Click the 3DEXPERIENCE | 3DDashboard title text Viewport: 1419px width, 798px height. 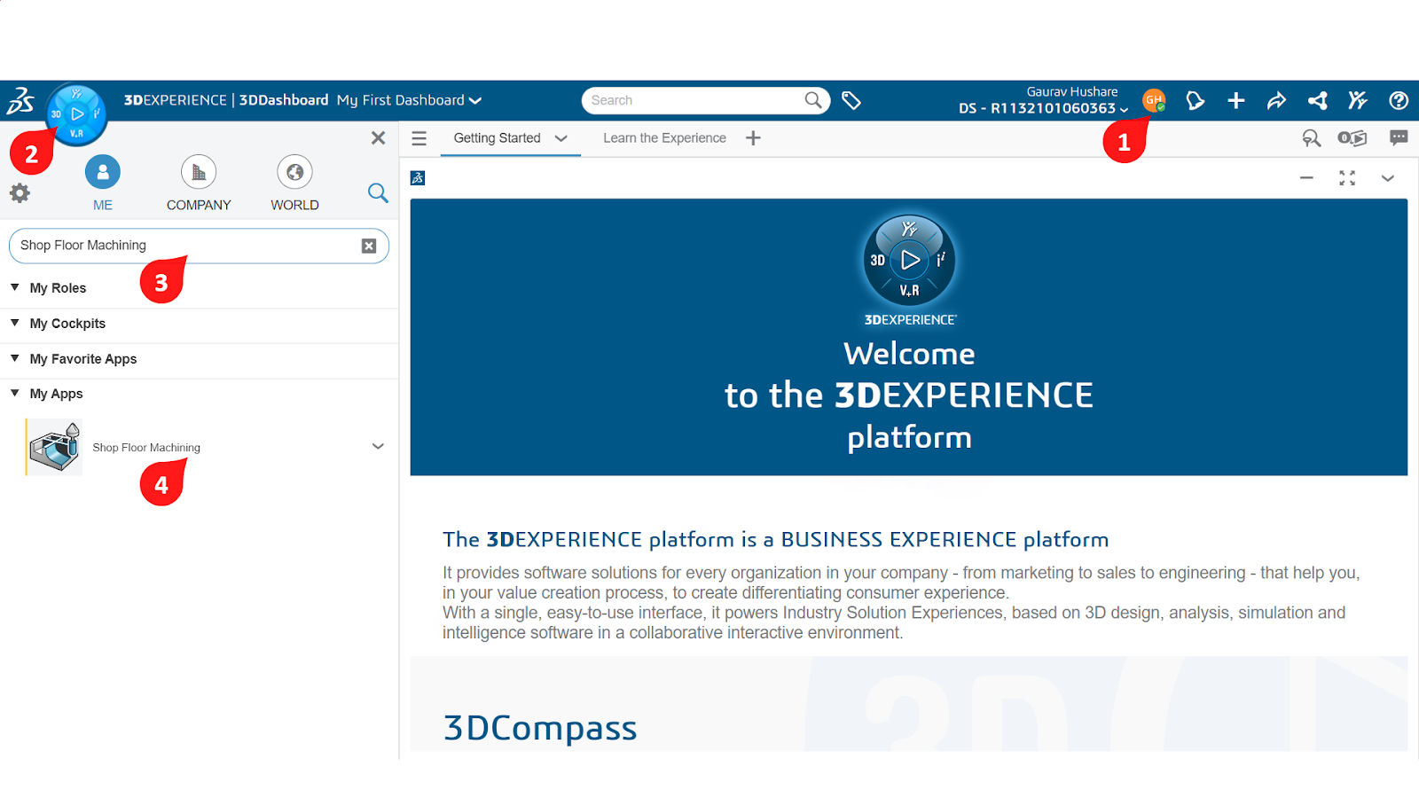(226, 100)
